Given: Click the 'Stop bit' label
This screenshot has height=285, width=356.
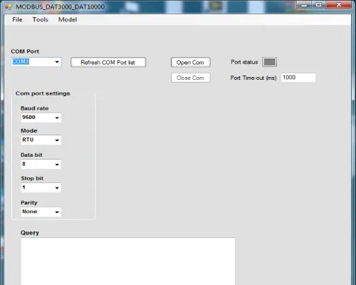Looking at the screenshot, I should coord(32,178).
